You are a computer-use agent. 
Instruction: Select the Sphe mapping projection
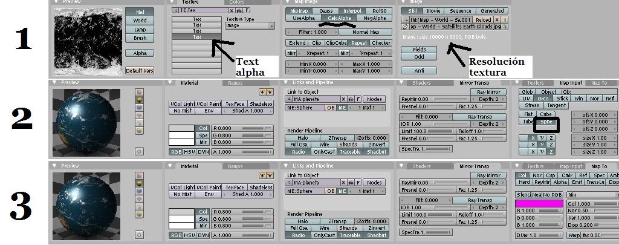click(546, 122)
